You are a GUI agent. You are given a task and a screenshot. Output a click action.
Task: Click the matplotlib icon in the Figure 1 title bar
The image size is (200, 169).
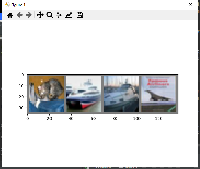(x=7, y=5)
